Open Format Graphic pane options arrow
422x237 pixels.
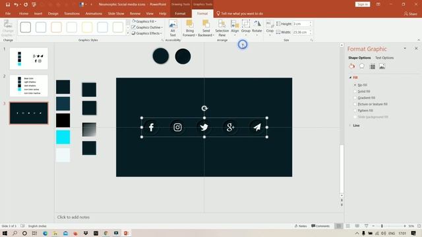pos(405,48)
